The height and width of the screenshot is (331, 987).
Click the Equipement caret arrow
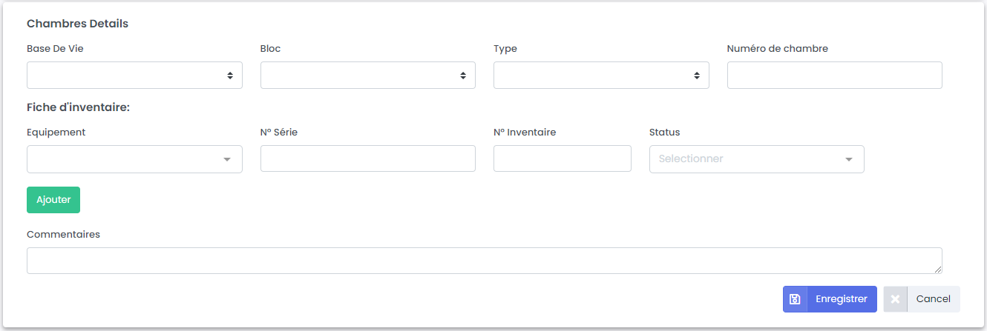click(x=227, y=159)
